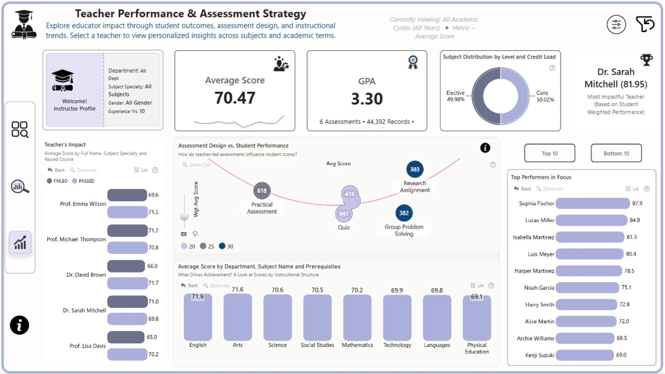The image size is (665, 374).
Task: Open the dashboard overview grid icon
Action: point(20,129)
